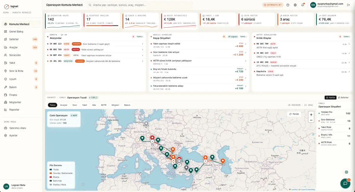This screenshot has width=355, height=192.
Task: Open the 34 ABC 123 Sınır action row chevron
Action: coord(142,44)
